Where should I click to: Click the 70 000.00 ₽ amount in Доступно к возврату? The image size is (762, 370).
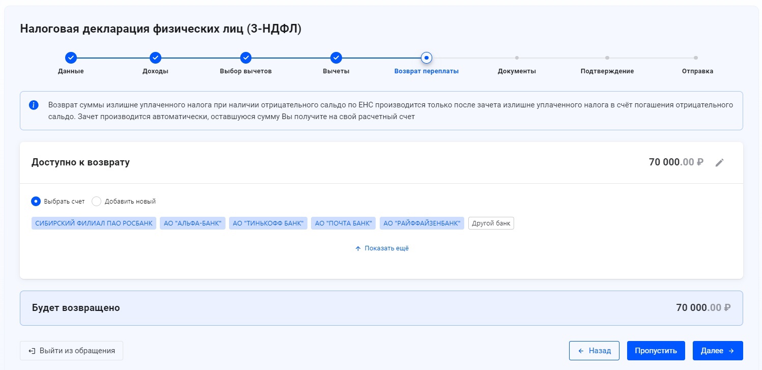tap(676, 162)
